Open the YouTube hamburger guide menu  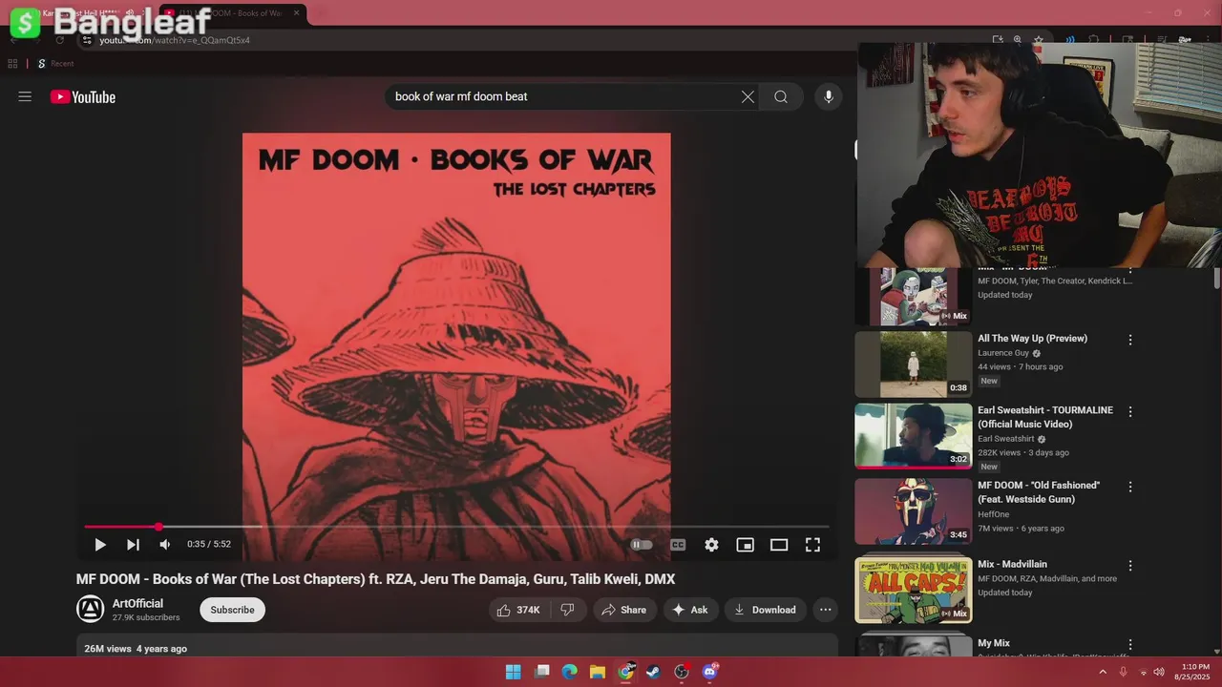coord(25,96)
